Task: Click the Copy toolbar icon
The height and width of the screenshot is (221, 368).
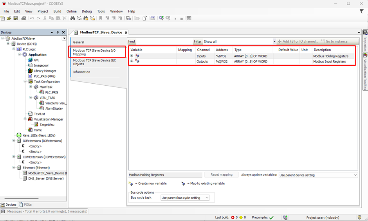Action: [x=51, y=18]
